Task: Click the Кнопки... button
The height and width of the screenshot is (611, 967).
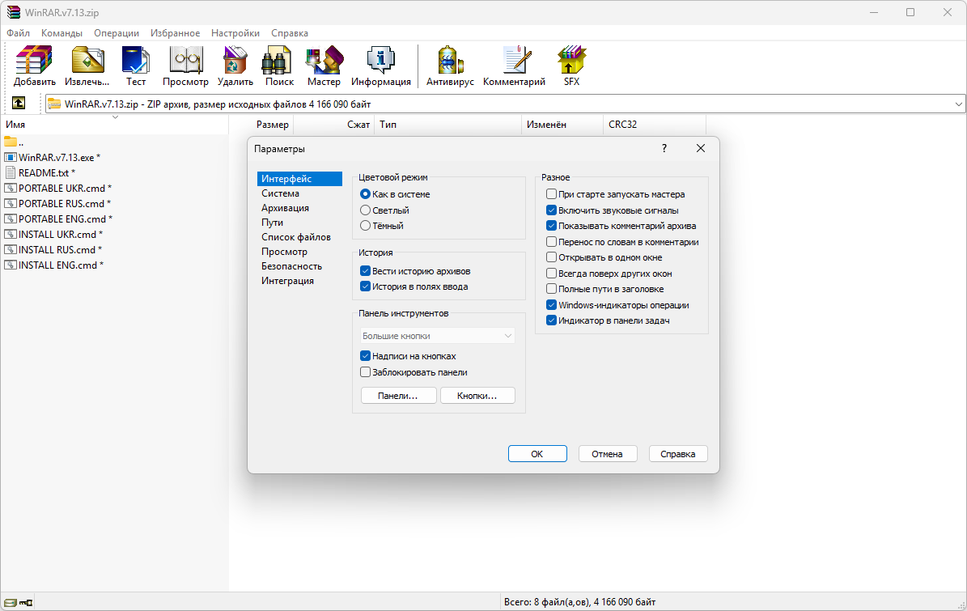Action: [x=477, y=396]
